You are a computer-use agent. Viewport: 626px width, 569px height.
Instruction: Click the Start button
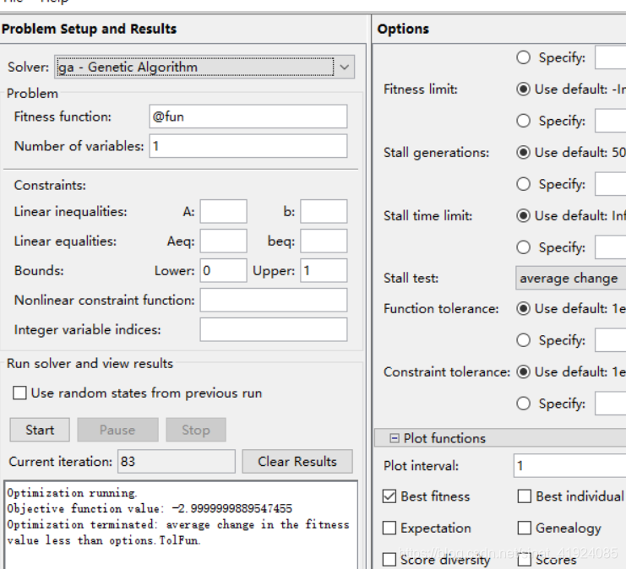(40, 430)
